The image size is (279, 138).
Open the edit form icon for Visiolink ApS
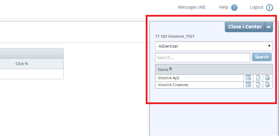pyautogui.click(x=249, y=78)
